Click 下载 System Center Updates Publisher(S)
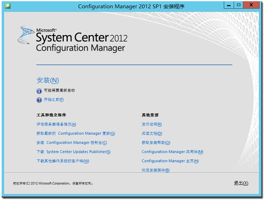The height and width of the screenshot is (200, 265). pos(73,152)
